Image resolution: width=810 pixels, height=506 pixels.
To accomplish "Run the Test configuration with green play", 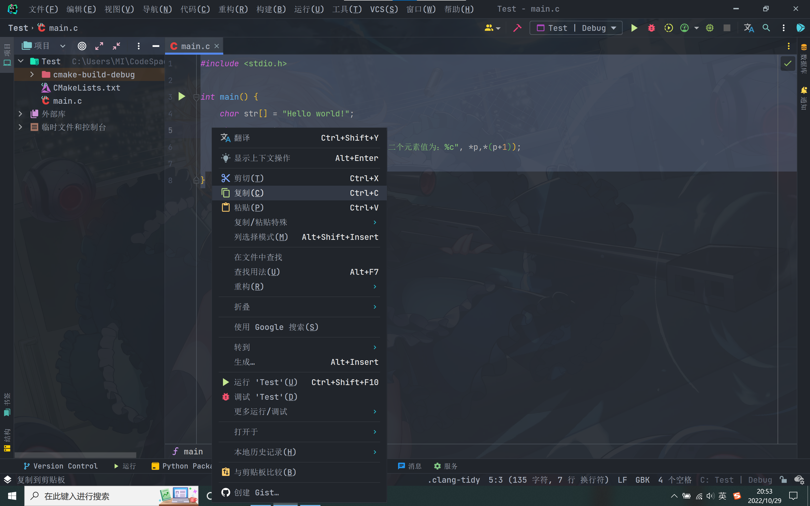I will tap(634, 28).
